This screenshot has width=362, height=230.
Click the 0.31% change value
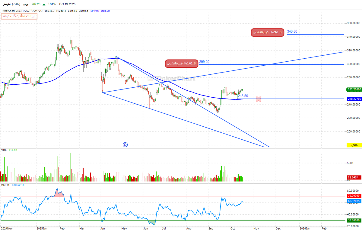coord(52,4)
